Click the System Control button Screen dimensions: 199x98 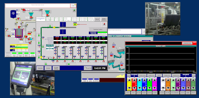(x=98, y=29)
